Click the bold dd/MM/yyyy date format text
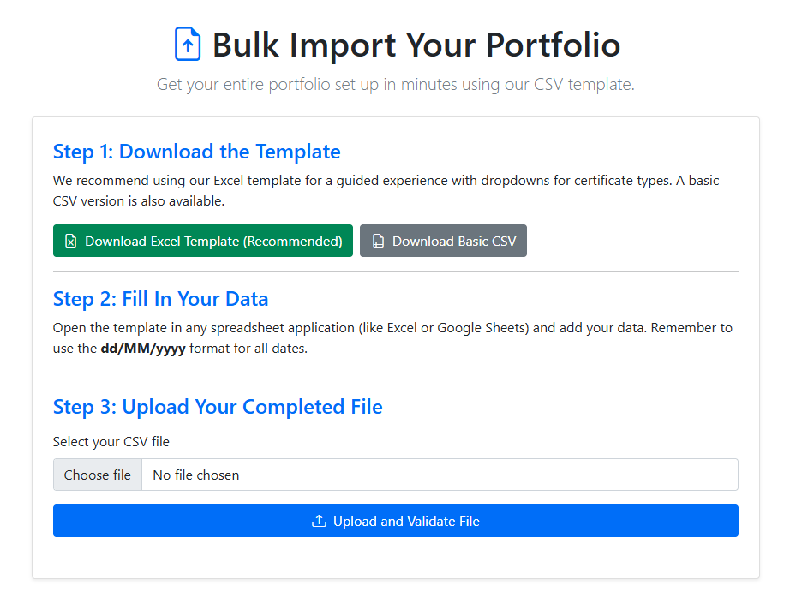The width and height of the screenshot is (790, 597). click(x=142, y=349)
